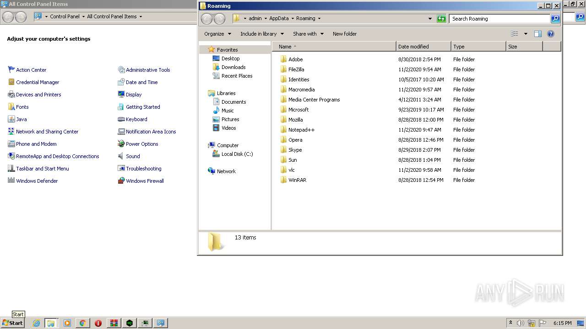Sort by Size column header
This screenshot has width=586, height=329.
point(524,47)
